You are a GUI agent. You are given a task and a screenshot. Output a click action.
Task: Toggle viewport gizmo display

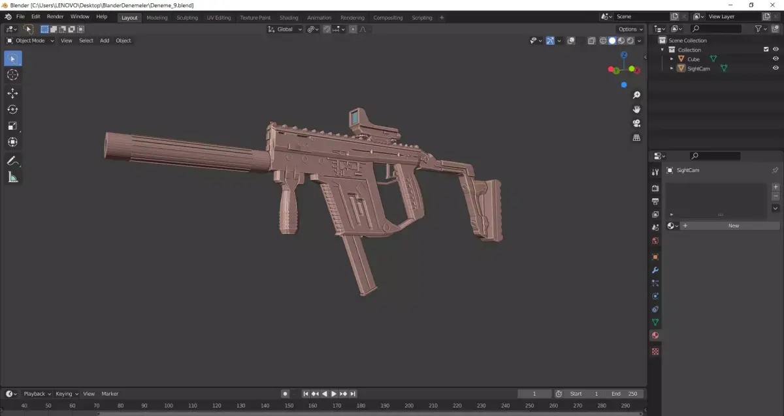[550, 40]
